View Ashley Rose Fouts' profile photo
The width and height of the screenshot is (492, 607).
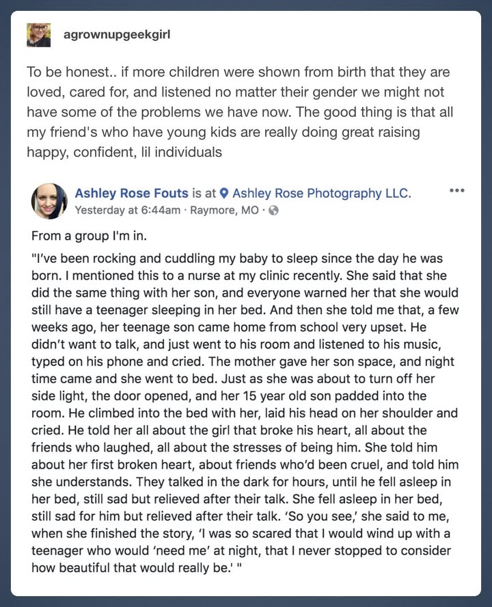click(x=49, y=201)
